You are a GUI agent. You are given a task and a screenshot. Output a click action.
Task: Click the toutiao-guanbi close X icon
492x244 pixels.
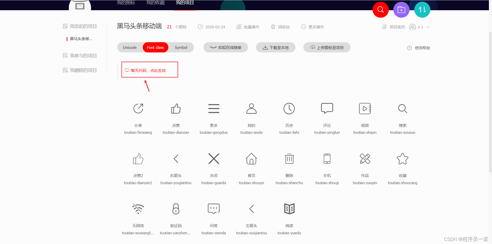214,159
